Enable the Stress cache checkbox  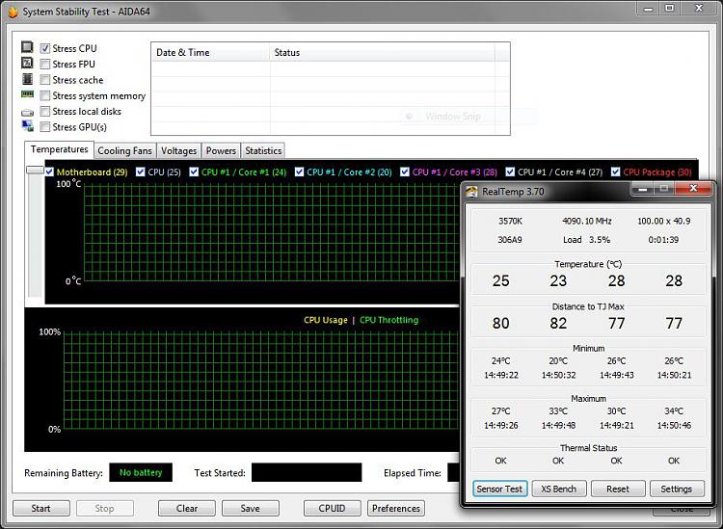pyautogui.click(x=44, y=80)
